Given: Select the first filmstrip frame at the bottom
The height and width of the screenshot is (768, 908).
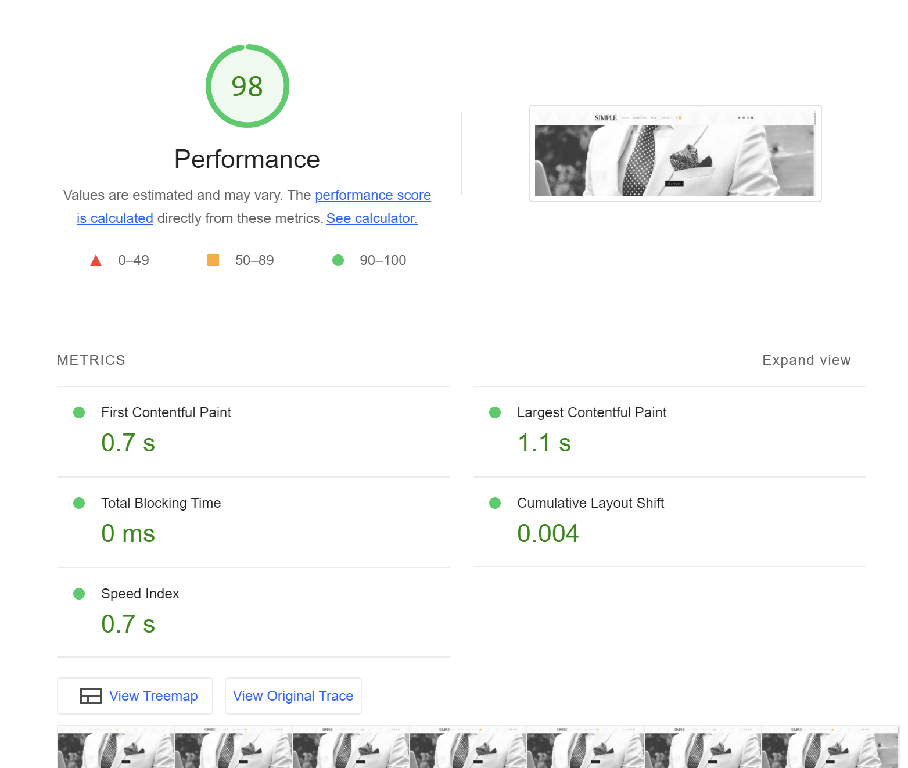Looking at the screenshot, I should coord(115,749).
